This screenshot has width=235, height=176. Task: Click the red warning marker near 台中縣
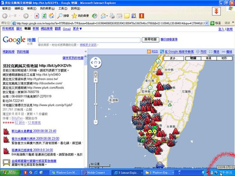click(x=159, y=72)
